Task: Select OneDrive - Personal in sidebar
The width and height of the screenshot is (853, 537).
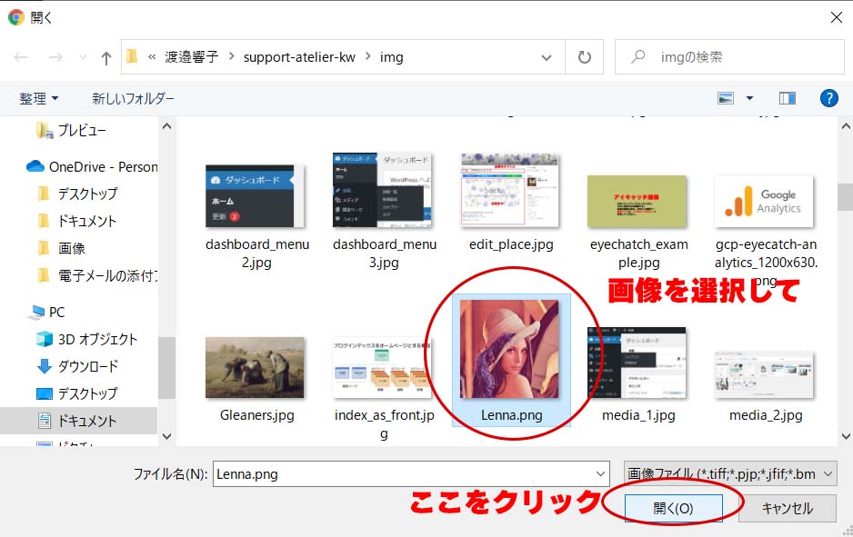Action: 102,166
